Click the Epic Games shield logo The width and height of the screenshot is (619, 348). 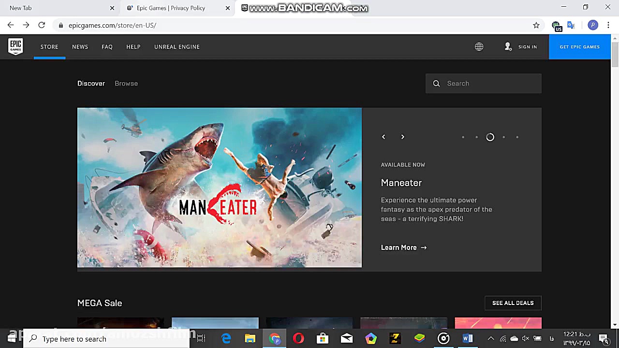pyautogui.click(x=15, y=47)
